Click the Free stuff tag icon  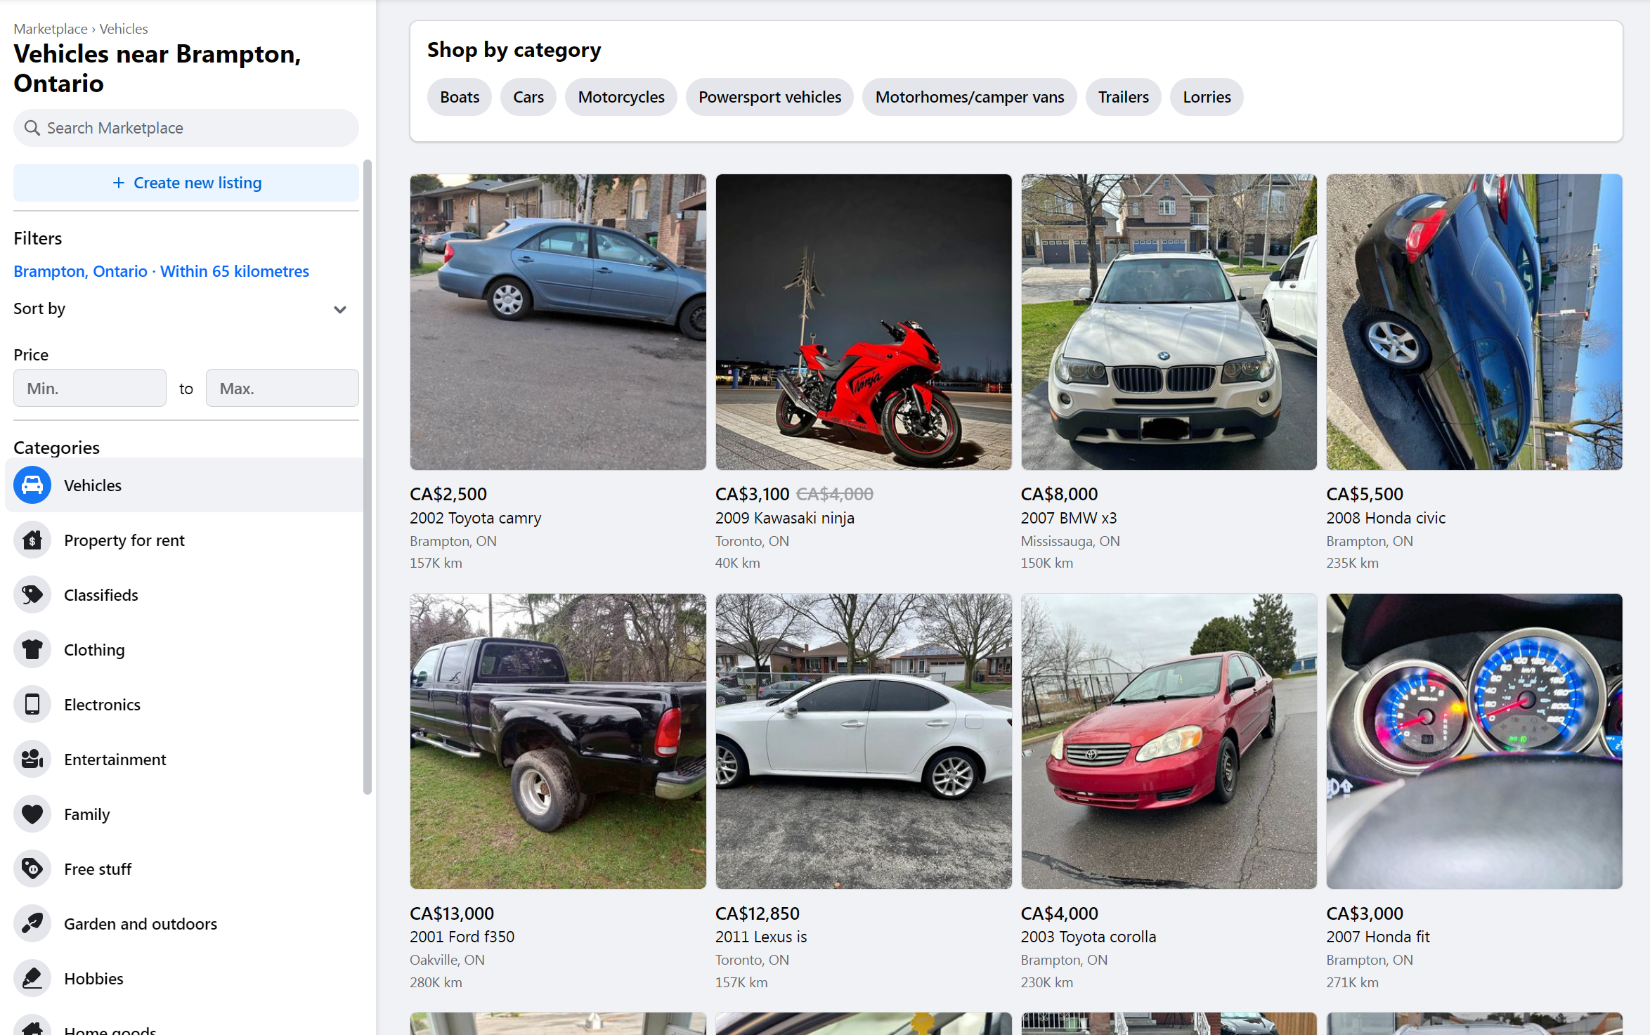click(32, 868)
